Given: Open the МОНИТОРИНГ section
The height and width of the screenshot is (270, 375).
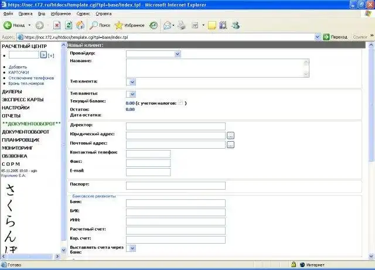Looking at the screenshot, I should pyautogui.click(x=18, y=148).
